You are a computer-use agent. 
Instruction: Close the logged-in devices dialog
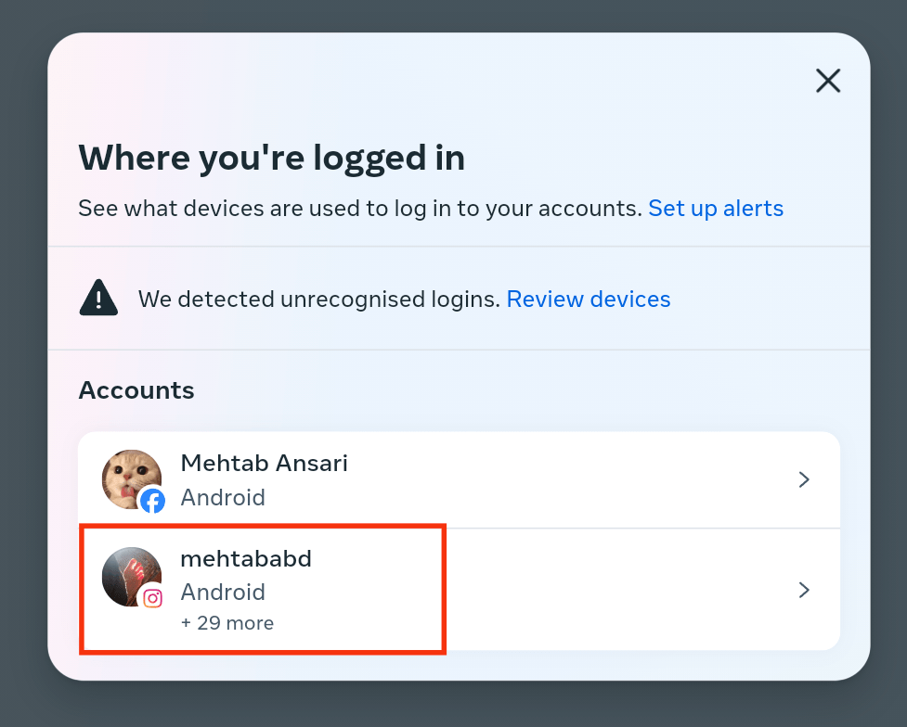(828, 81)
